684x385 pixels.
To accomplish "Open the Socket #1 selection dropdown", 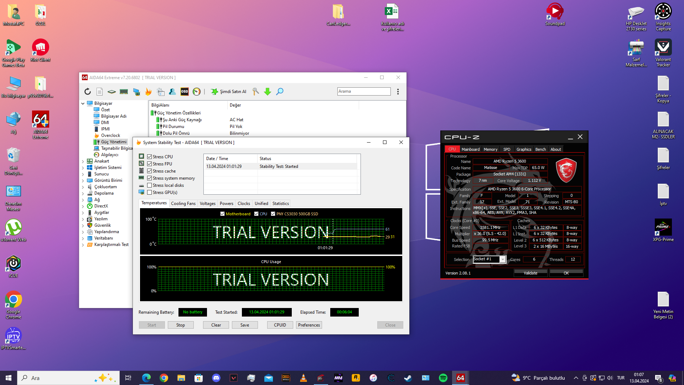I will click(503, 260).
